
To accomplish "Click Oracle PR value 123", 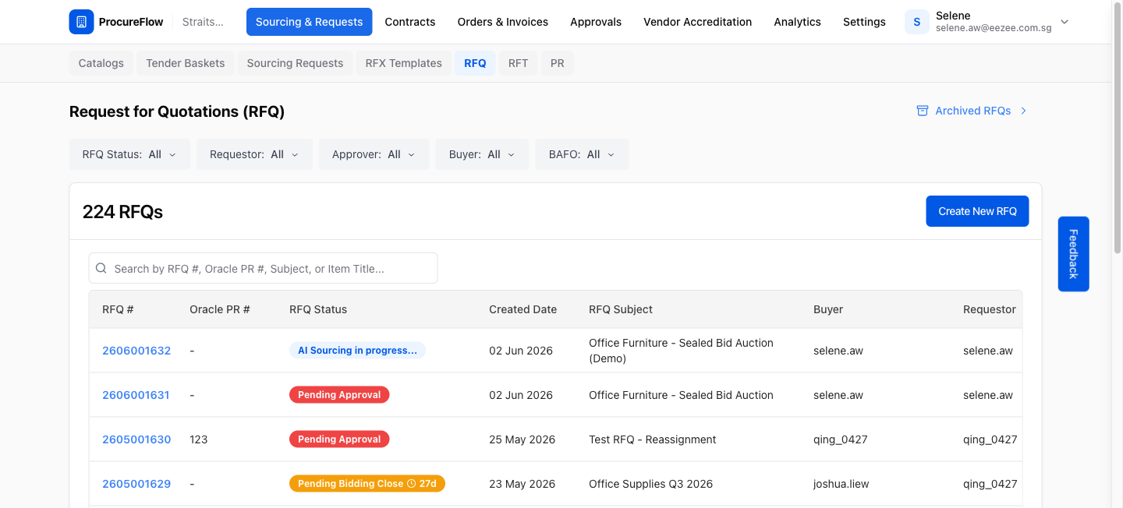I will [x=199, y=439].
